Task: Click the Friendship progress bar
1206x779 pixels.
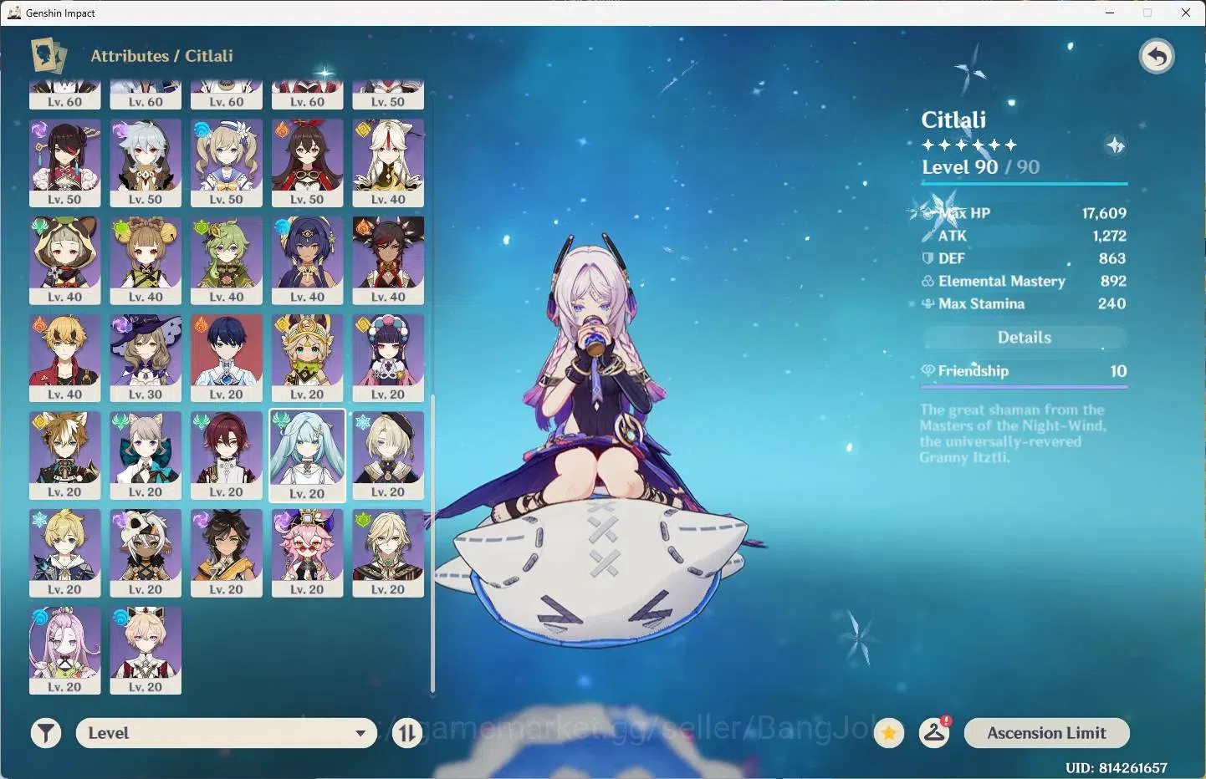Action: 1025,387
